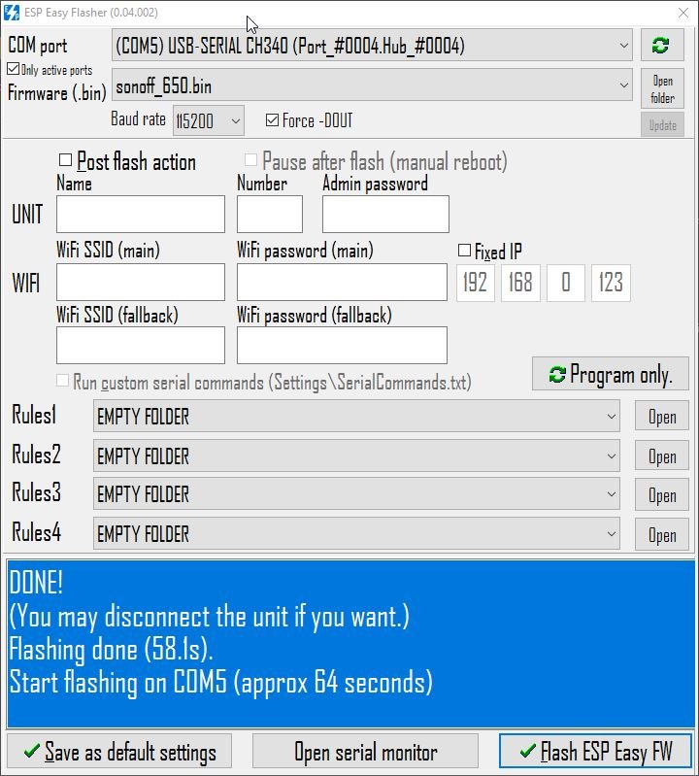Click the Open button for Rules2

[x=662, y=456]
